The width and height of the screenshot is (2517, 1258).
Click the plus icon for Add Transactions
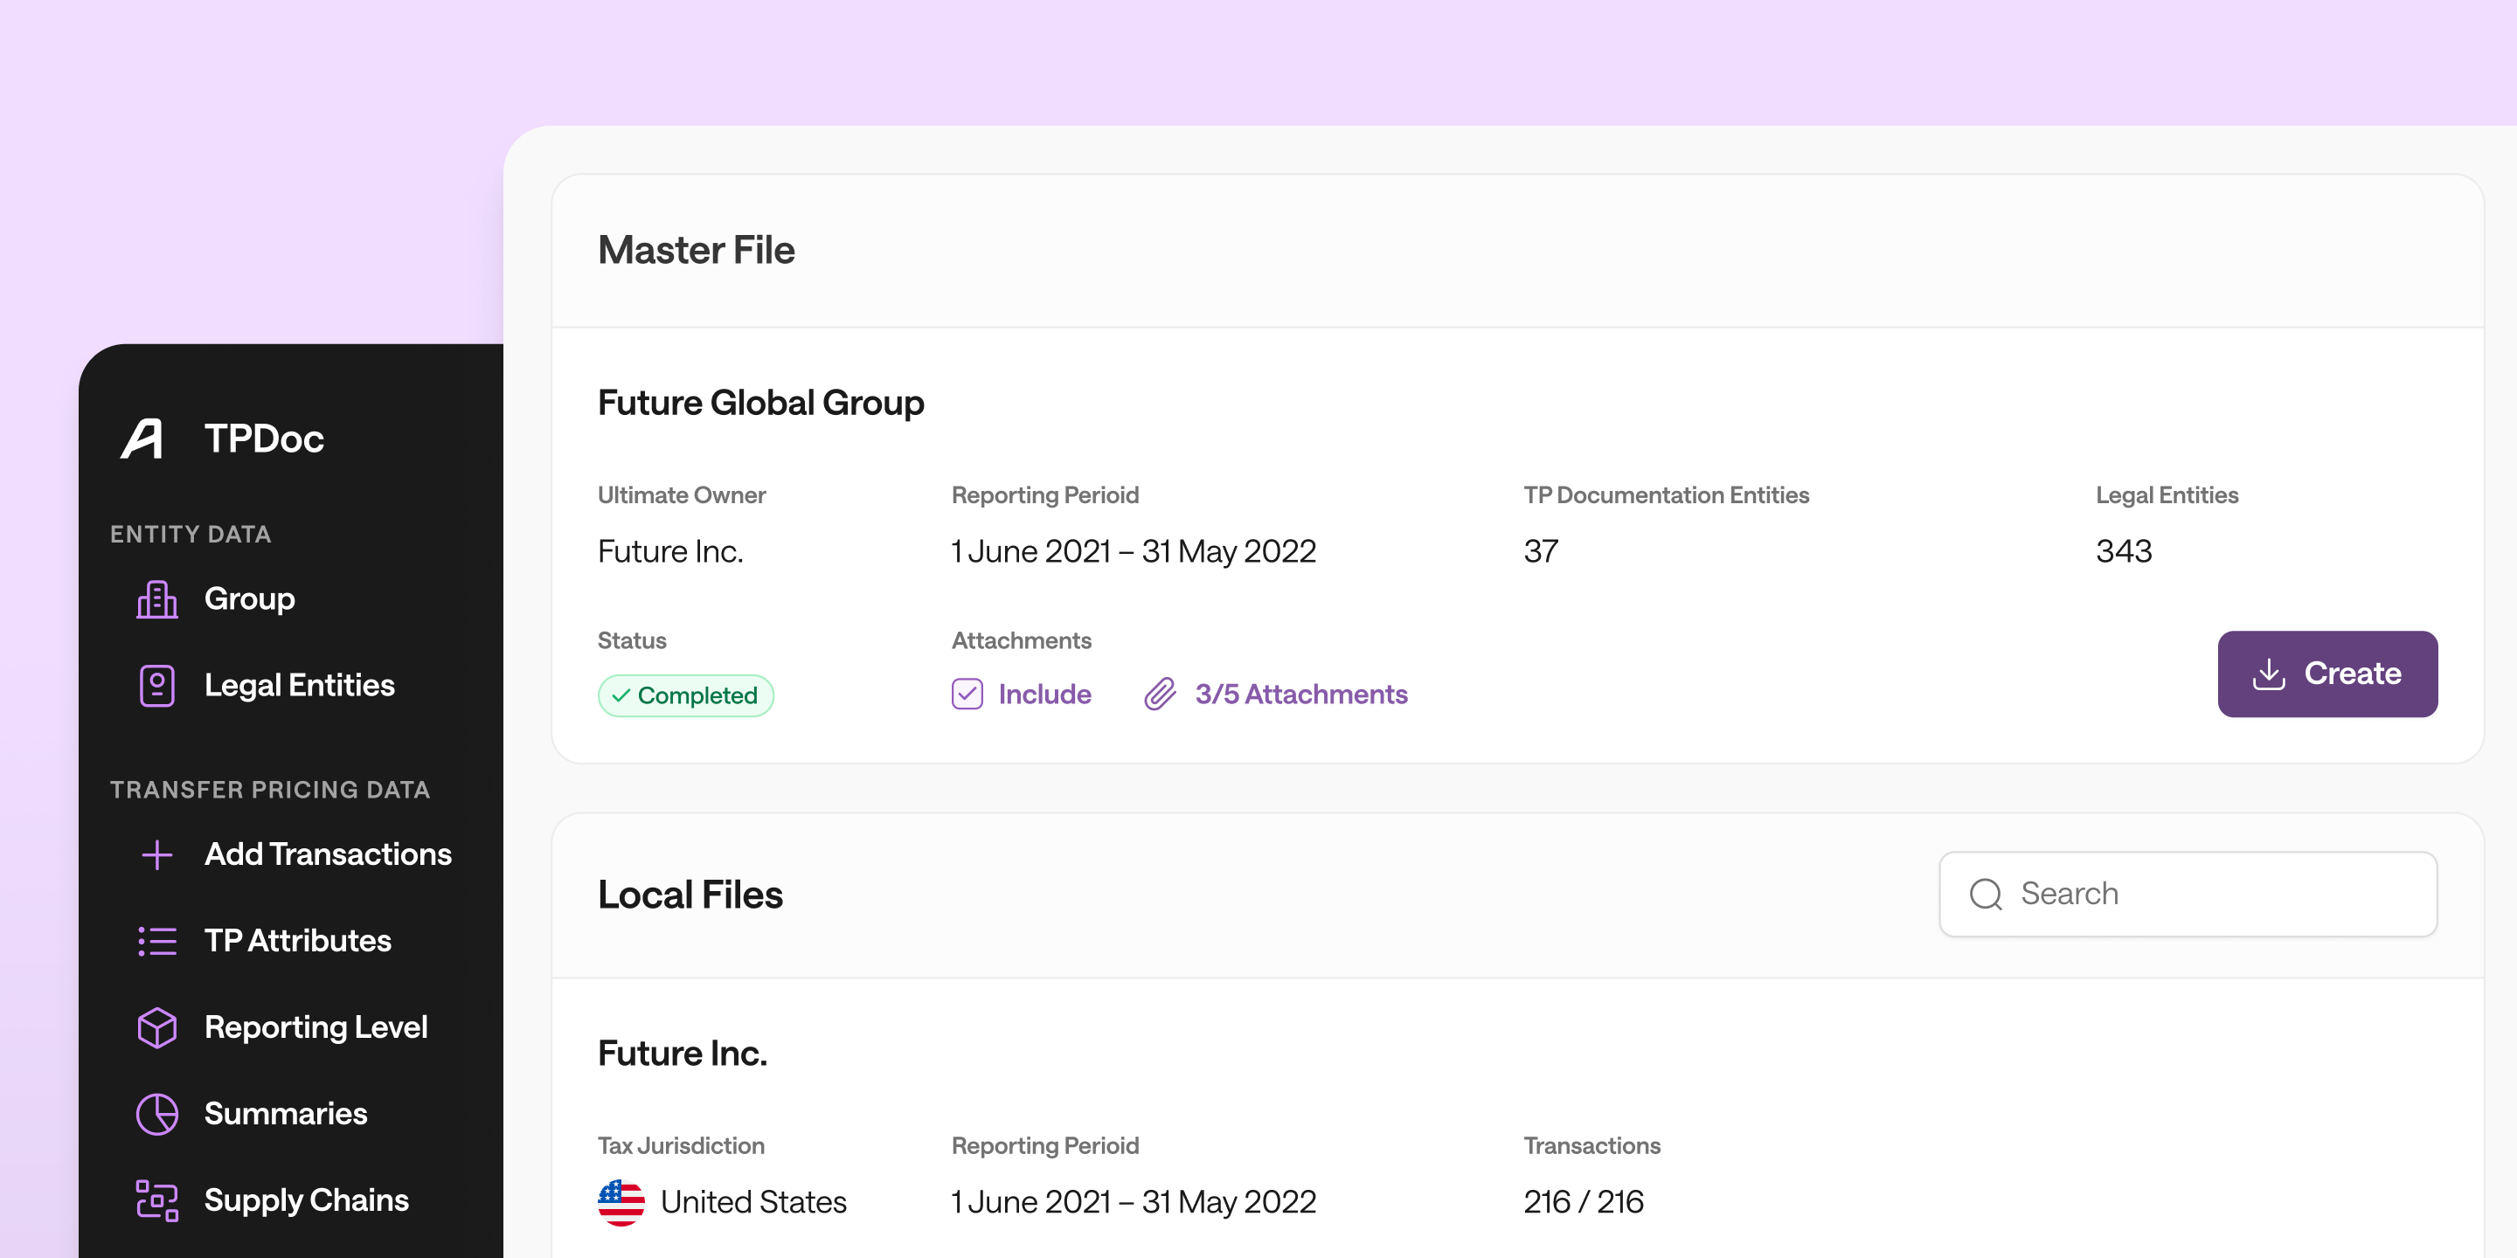156,854
